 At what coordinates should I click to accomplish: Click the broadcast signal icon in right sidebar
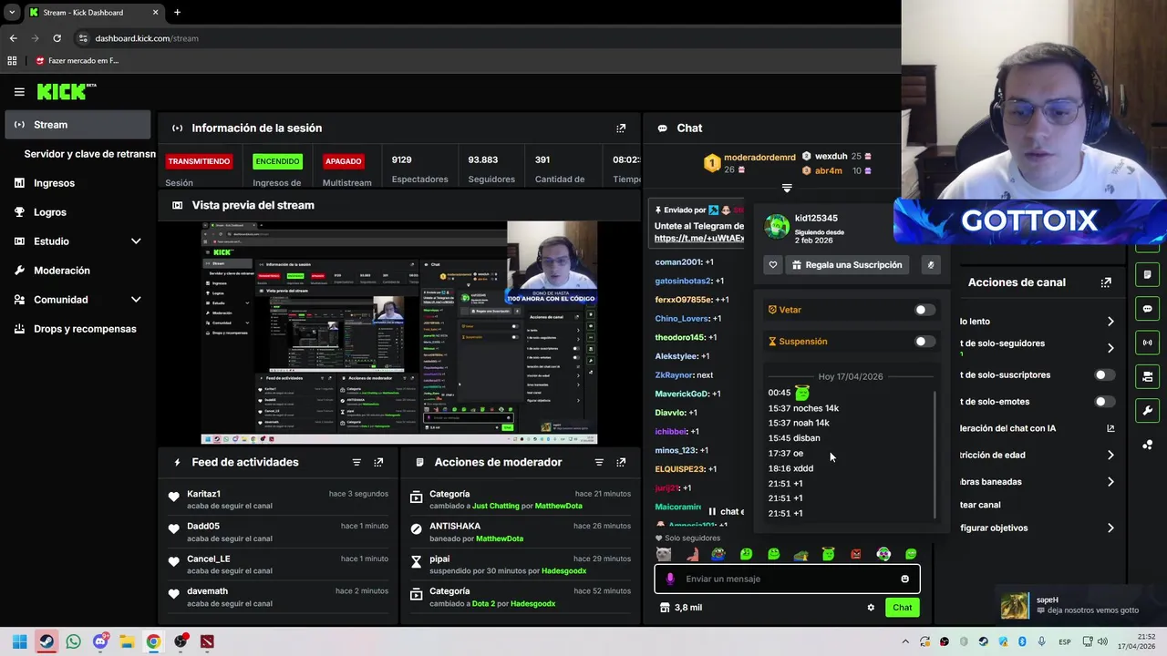[1147, 343]
